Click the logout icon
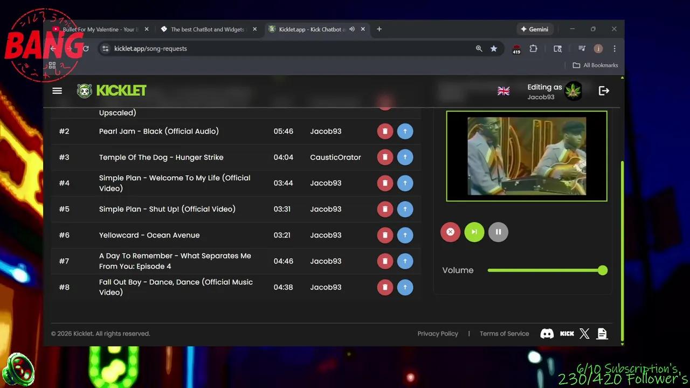690x388 pixels. [604, 91]
